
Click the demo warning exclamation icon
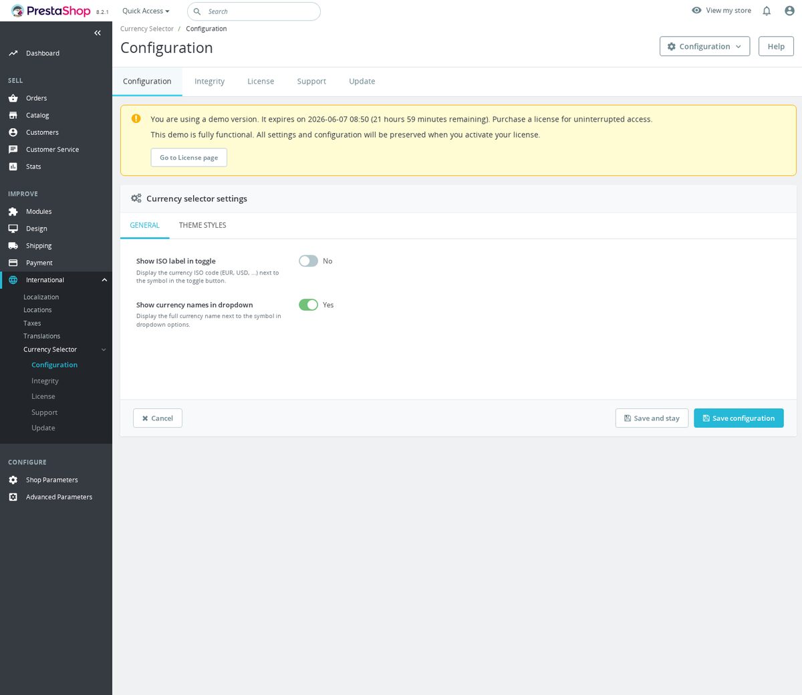tap(136, 118)
